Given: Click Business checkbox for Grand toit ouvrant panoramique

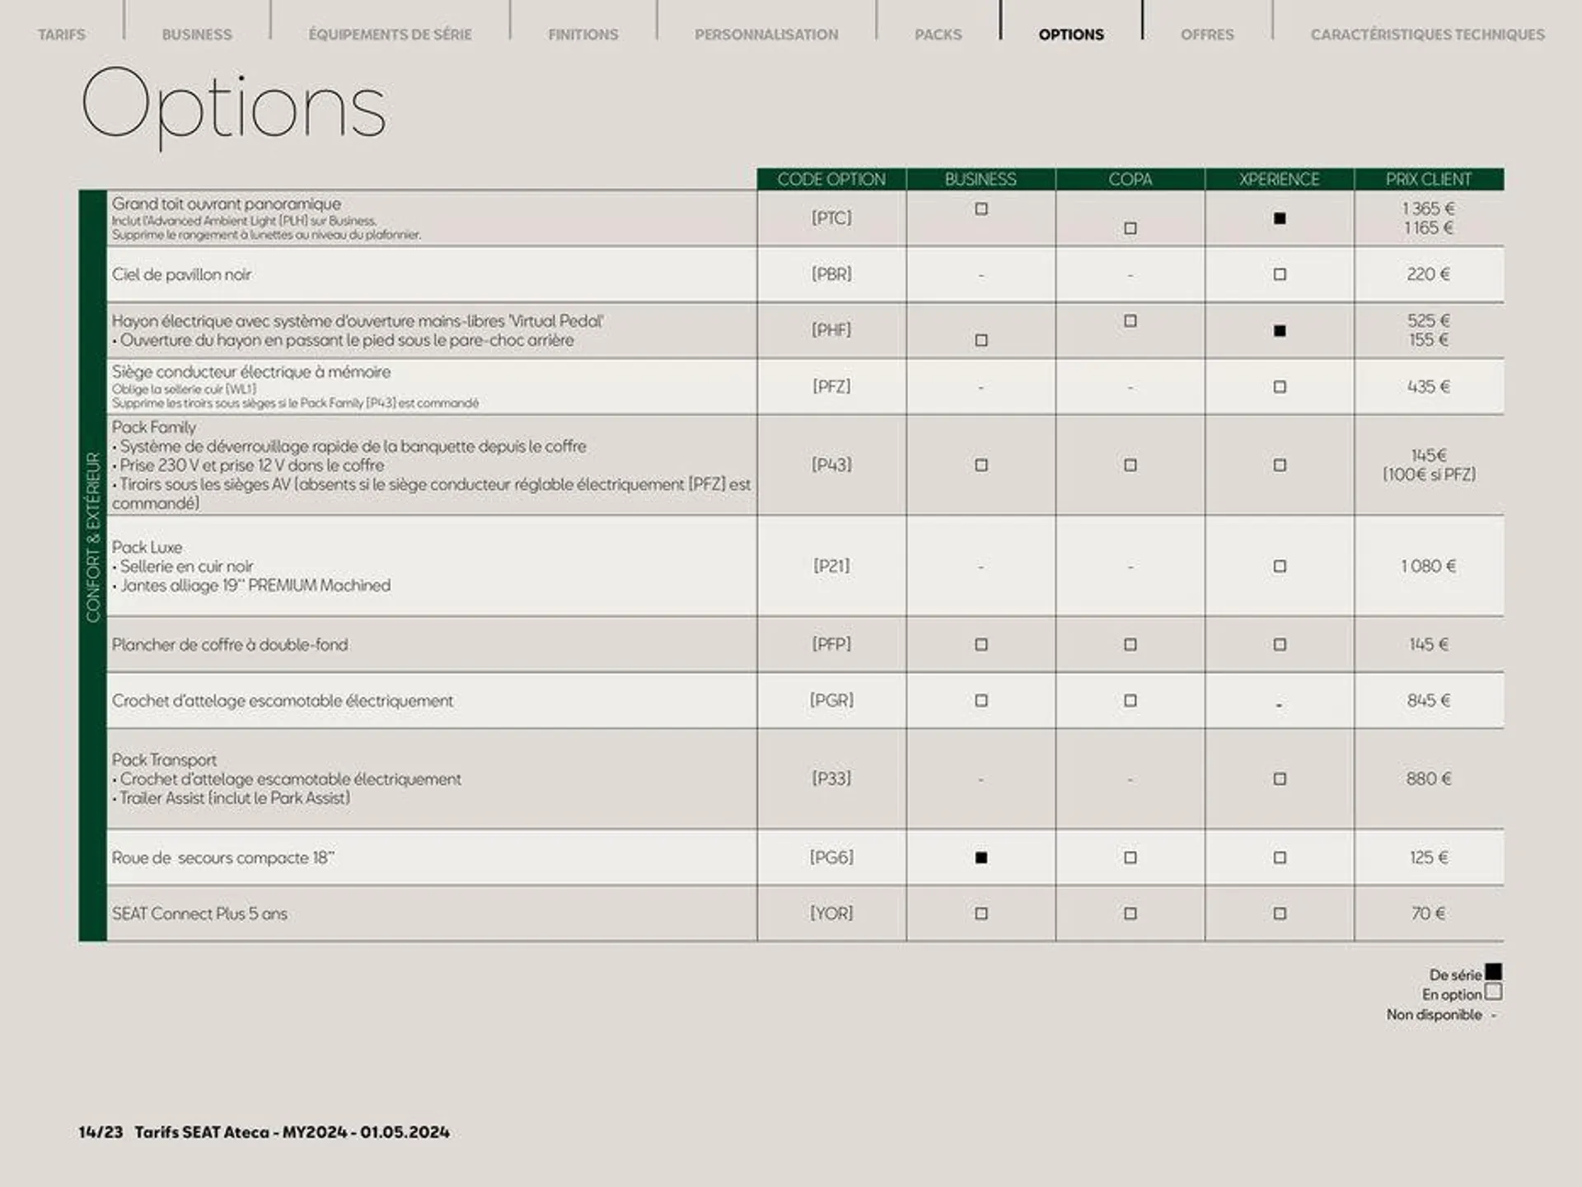Looking at the screenshot, I should (981, 209).
